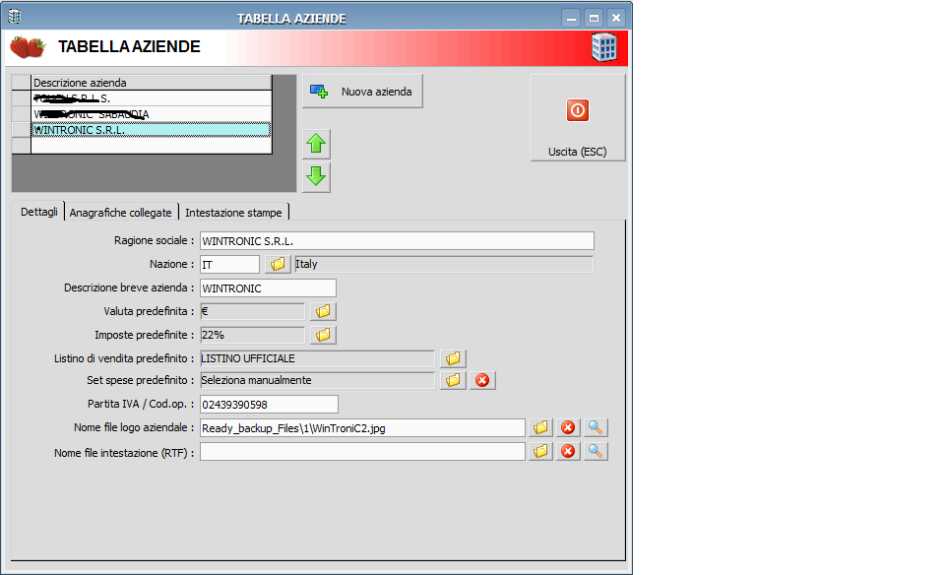Browse for logo file with folder icon
945x575 pixels.
pos(540,427)
